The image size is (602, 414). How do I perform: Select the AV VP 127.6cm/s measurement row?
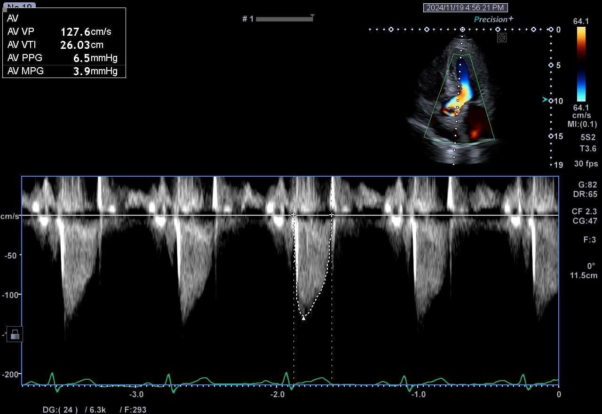(64, 32)
